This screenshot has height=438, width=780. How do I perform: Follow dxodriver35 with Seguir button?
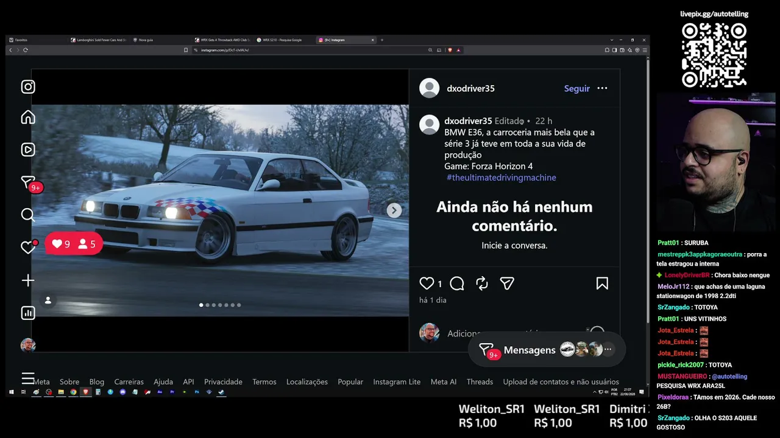[577, 88]
